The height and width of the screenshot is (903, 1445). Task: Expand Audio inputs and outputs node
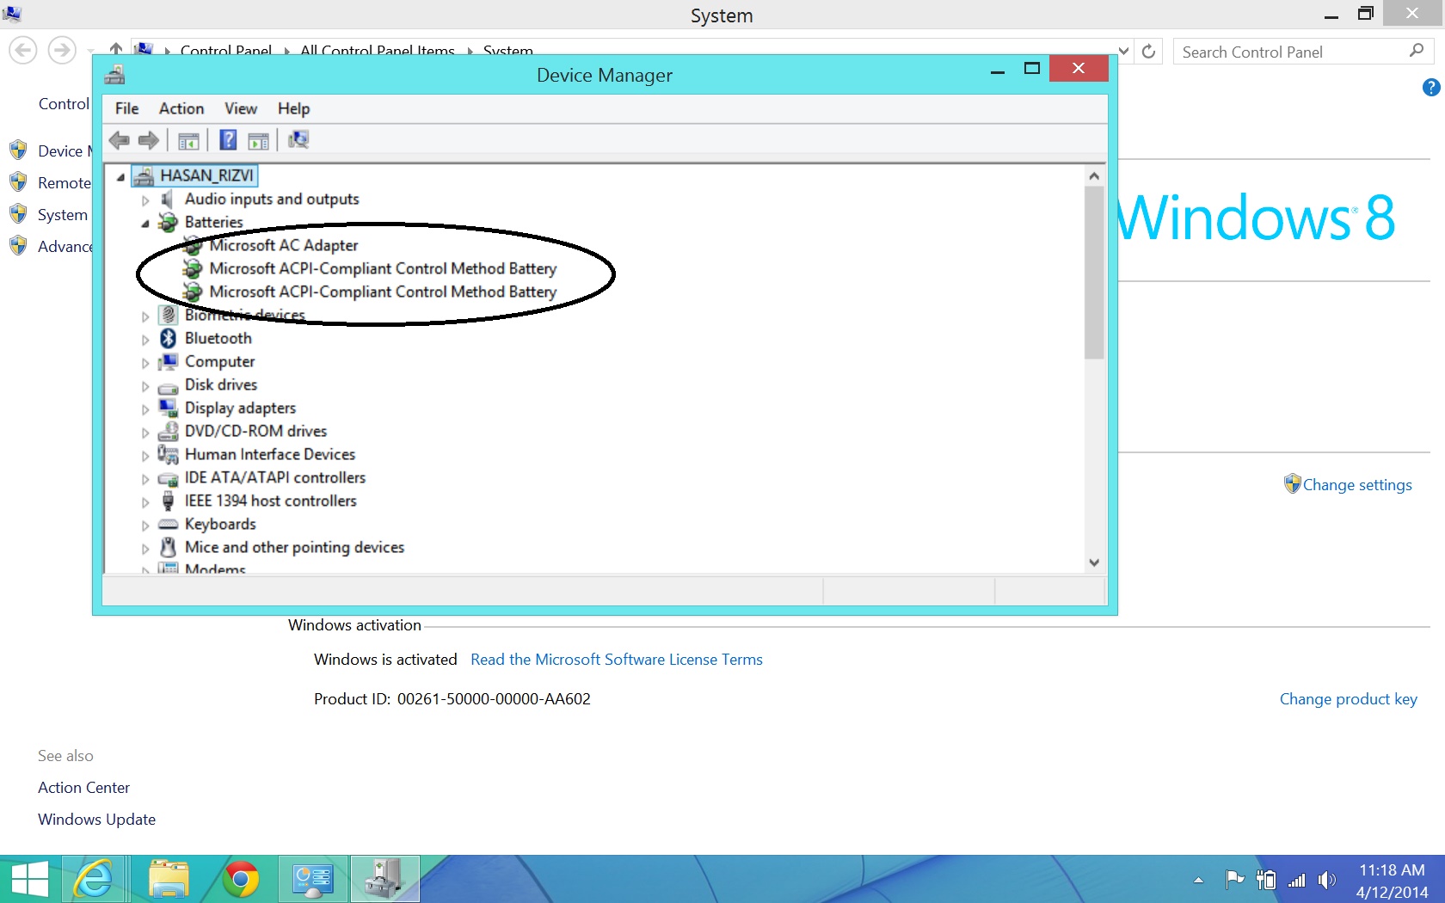point(145,200)
